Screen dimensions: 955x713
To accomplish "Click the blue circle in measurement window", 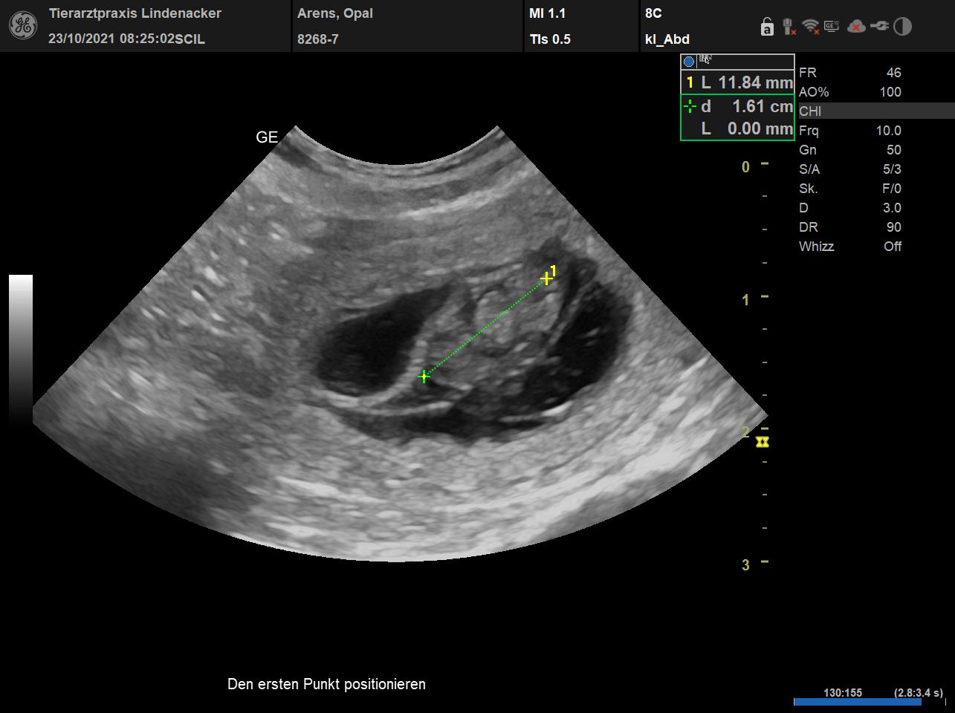I will tap(689, 62).
